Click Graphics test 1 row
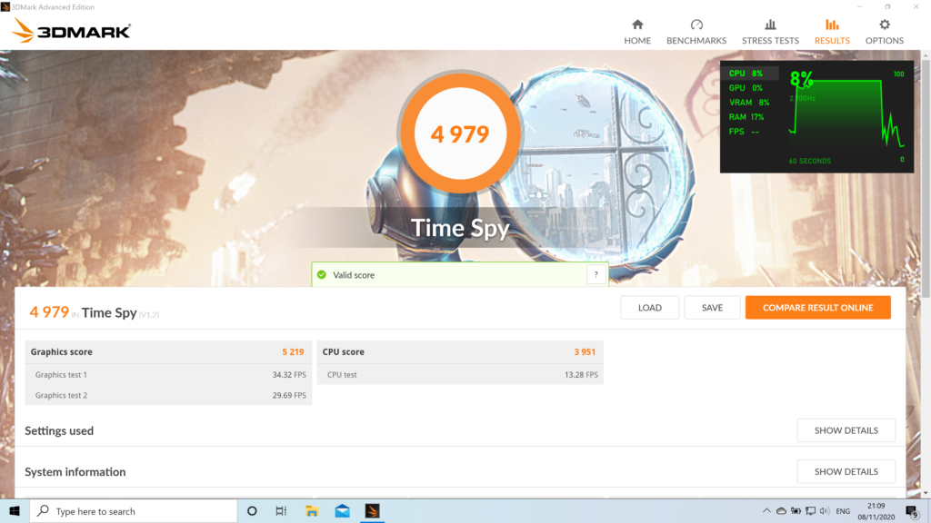The width and height of the screenshot is (931, 523). (x=168, y=375)
